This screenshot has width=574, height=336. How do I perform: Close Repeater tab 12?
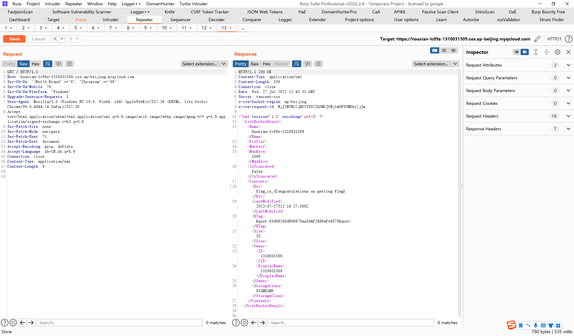tap(211, 28)
